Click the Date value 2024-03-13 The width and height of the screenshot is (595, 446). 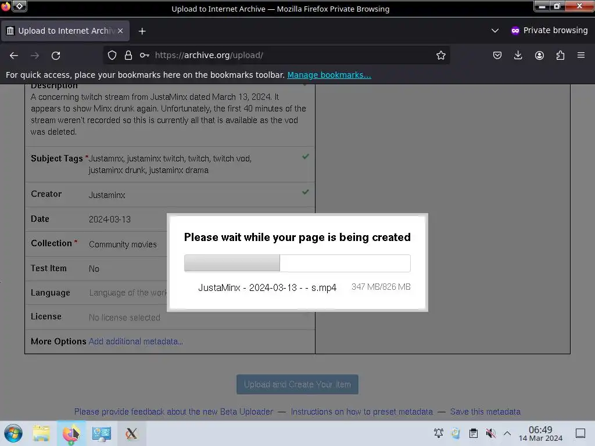coord(110,219)
